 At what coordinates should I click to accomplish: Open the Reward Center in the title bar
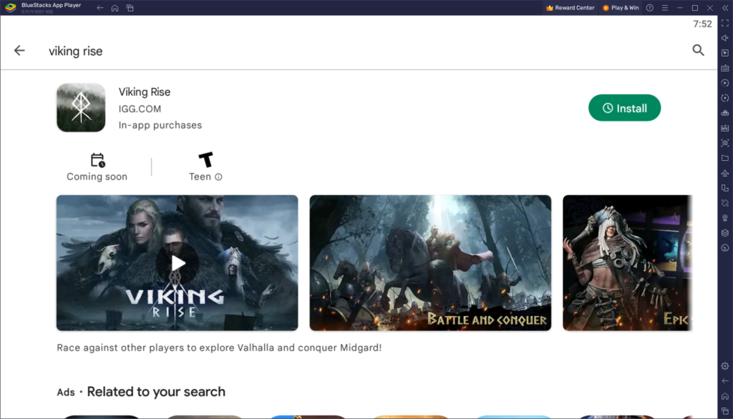pos(569,8)
